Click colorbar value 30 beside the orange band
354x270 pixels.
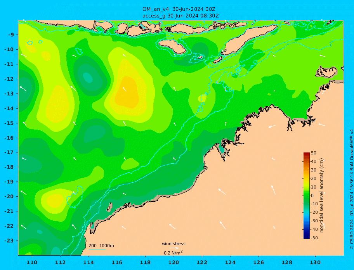click(314, 170)
